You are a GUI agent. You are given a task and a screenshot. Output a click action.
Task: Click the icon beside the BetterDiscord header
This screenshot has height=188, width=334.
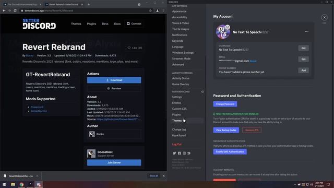pos(202,92)
